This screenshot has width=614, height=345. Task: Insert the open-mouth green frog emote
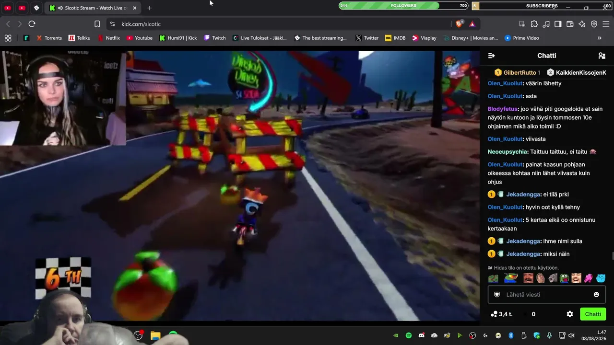[564, 278]
